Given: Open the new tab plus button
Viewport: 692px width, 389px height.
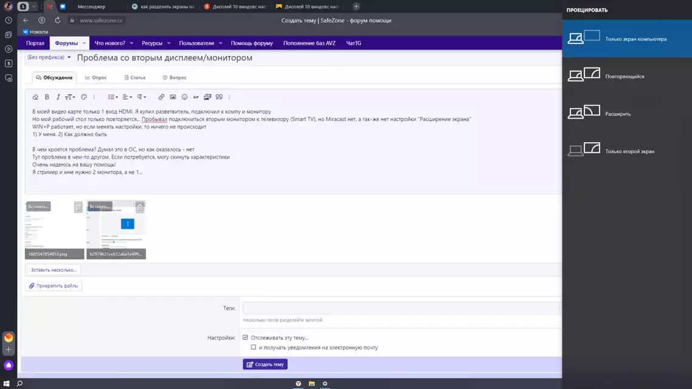Looking at the screenshot, I should click(x=356, y=6).
